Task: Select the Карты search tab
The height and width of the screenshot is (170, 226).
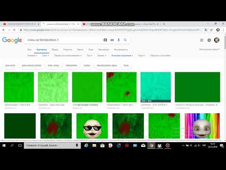Action: point(80,50)
